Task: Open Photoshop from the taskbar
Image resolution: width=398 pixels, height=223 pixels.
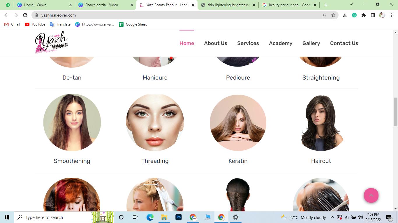Action: click(179, 217)
